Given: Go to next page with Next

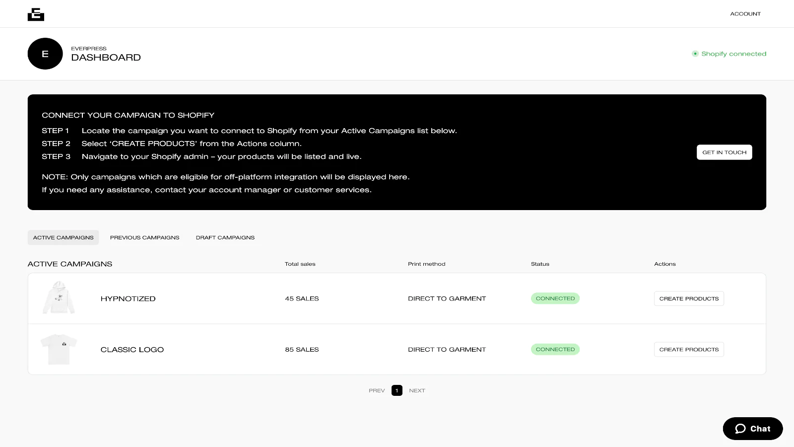Looking at the screenshot, I should 417,390.
